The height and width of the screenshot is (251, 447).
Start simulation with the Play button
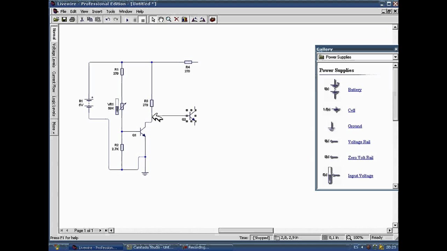pos(127,20)
